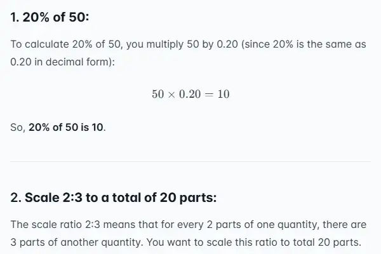
Task: Click the bold text "20% of 50 is 10"
Action: pos(67,127)
